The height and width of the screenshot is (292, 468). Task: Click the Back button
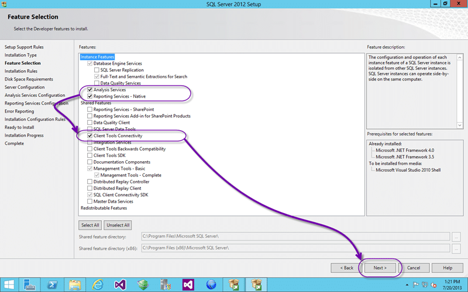pos(346,268)
